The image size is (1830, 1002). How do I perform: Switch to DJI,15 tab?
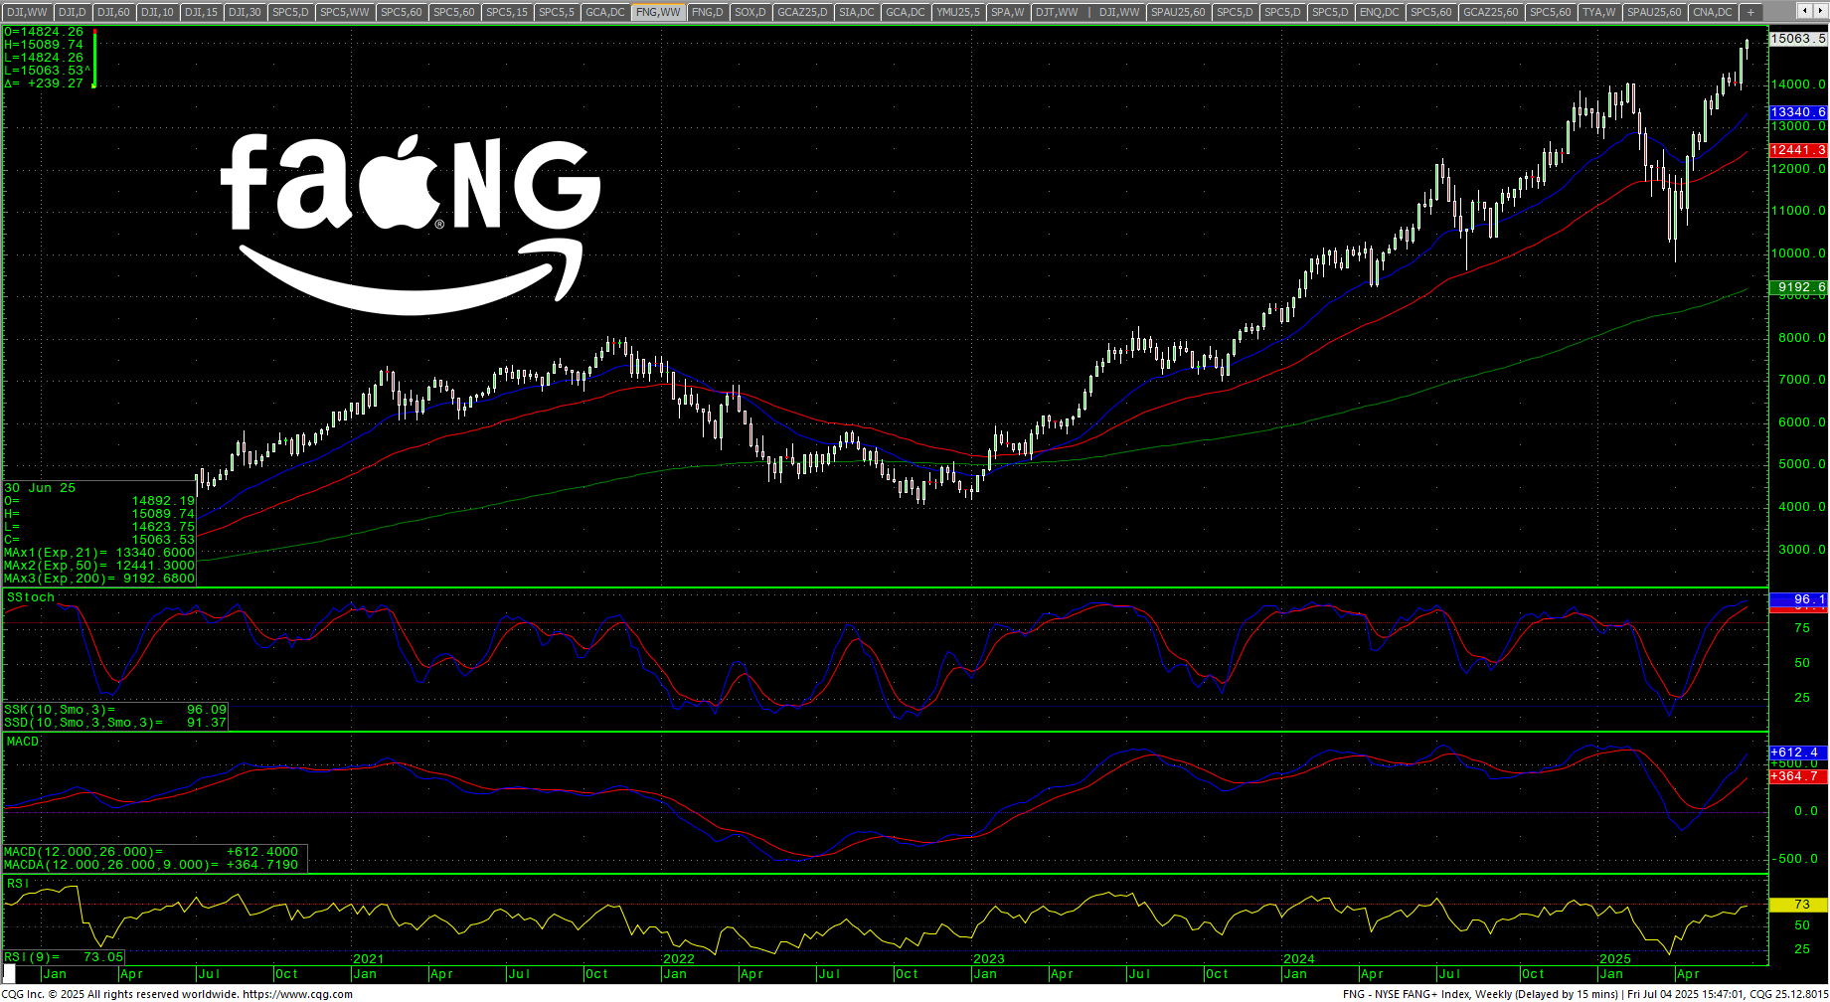click(201, 12)
